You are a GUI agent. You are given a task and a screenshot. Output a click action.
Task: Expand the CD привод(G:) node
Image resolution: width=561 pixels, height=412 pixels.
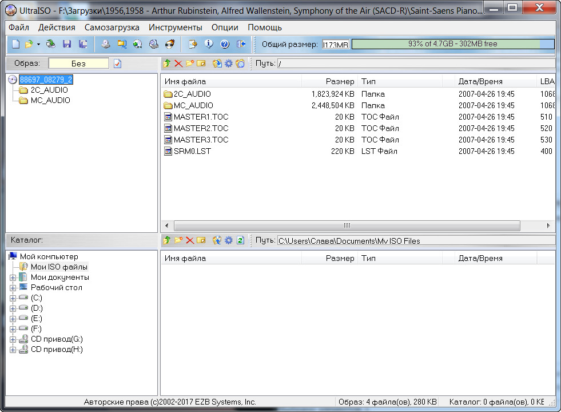tap(13, 339)
